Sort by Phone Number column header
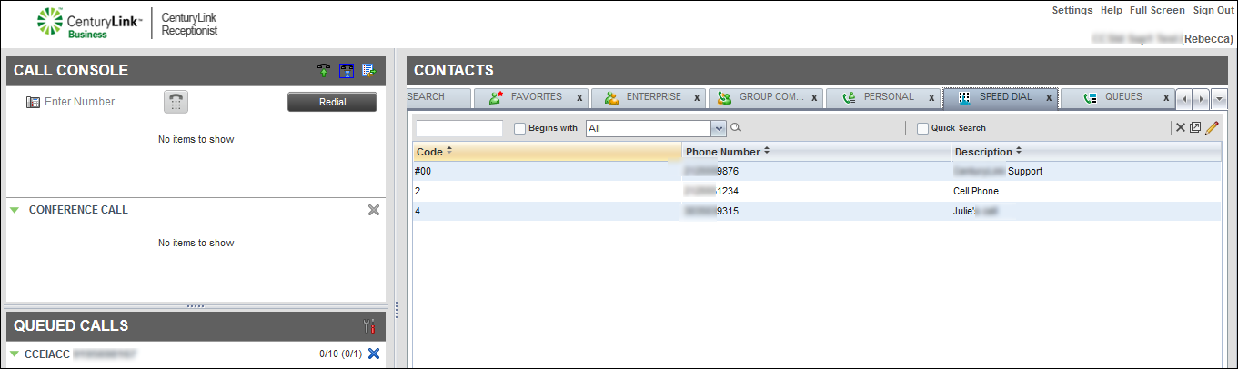The image size is (1238, 369). click(817, 152)
